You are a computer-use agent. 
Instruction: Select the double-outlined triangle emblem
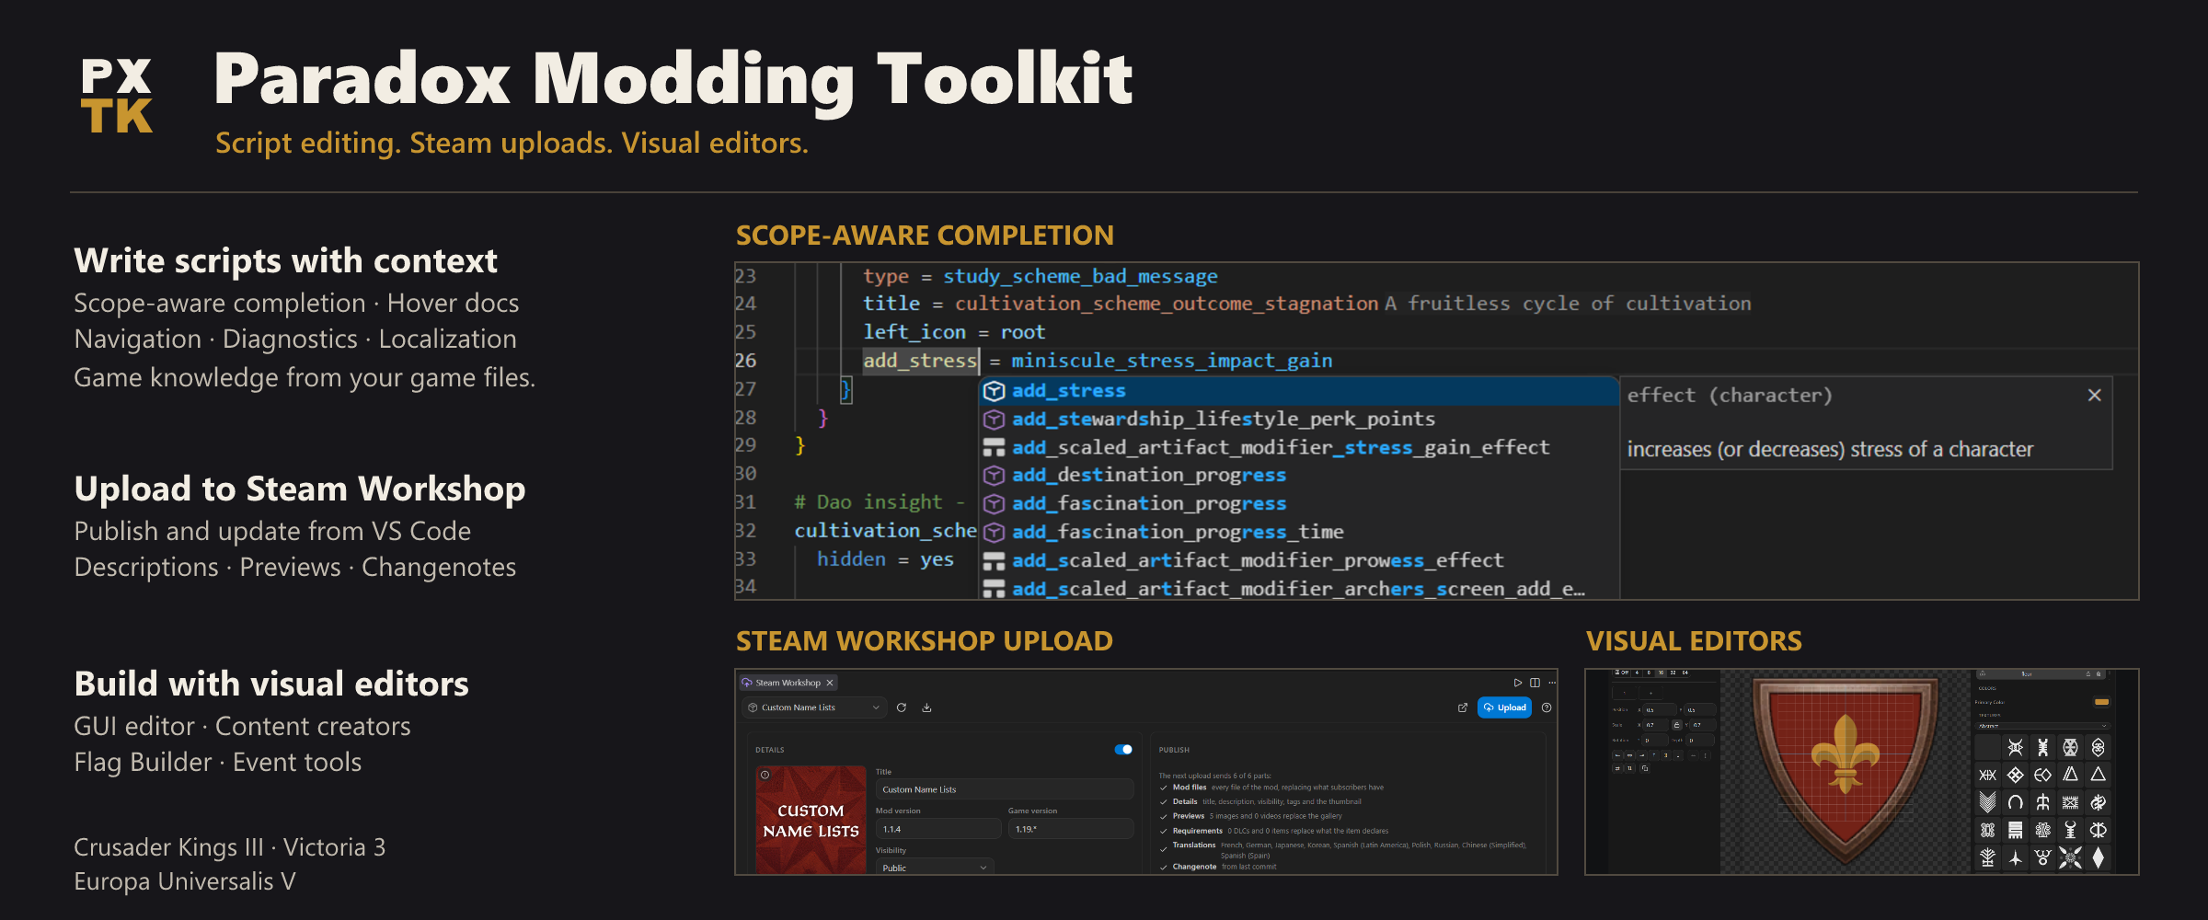coord(2070,775)
